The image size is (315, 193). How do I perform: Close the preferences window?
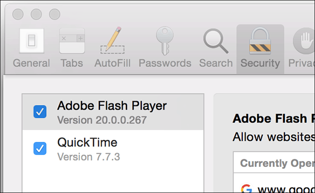[x=18, y=14]
